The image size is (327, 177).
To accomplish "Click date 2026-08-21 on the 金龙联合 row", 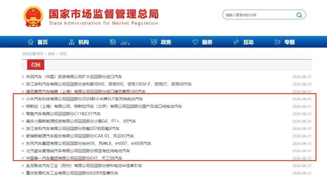I will (302, 166).
